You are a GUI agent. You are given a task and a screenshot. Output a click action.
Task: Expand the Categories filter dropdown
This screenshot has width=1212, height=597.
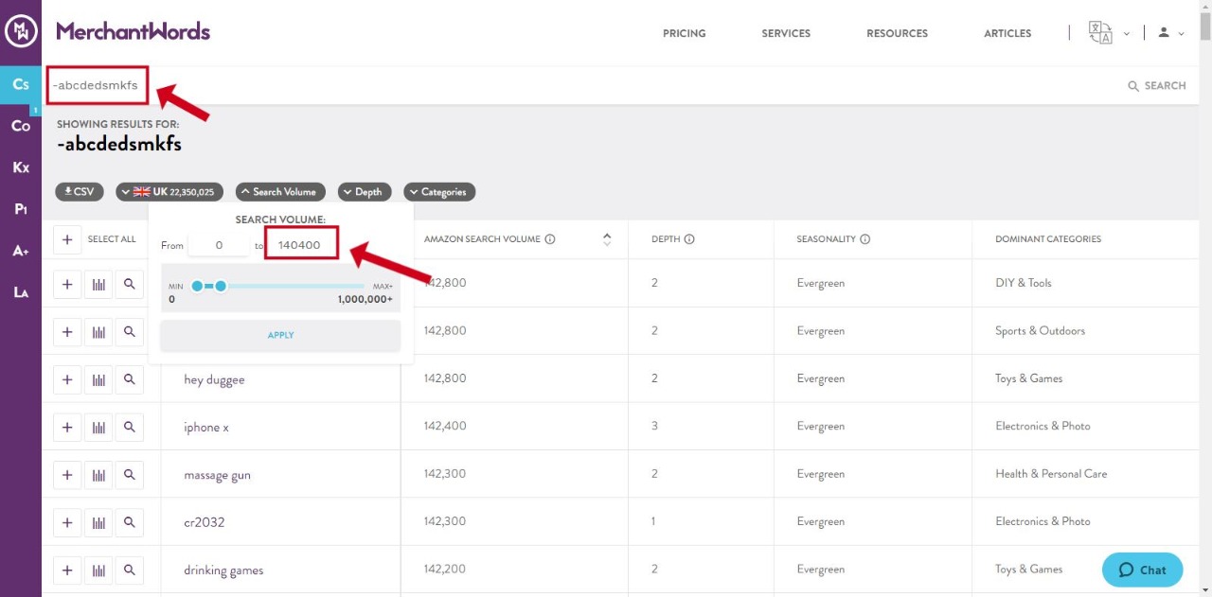point(439,192)
